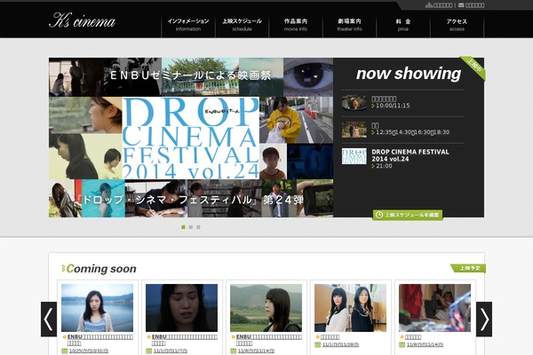Open the 12:35 showing film thumbnail
Image resolution: width=533 pixels, height=355 pixels.
tap(354, 130)
